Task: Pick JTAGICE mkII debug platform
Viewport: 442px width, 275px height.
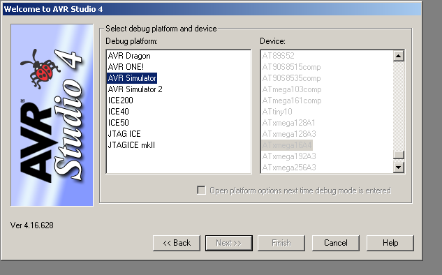Action: click(x=131, y=145)
